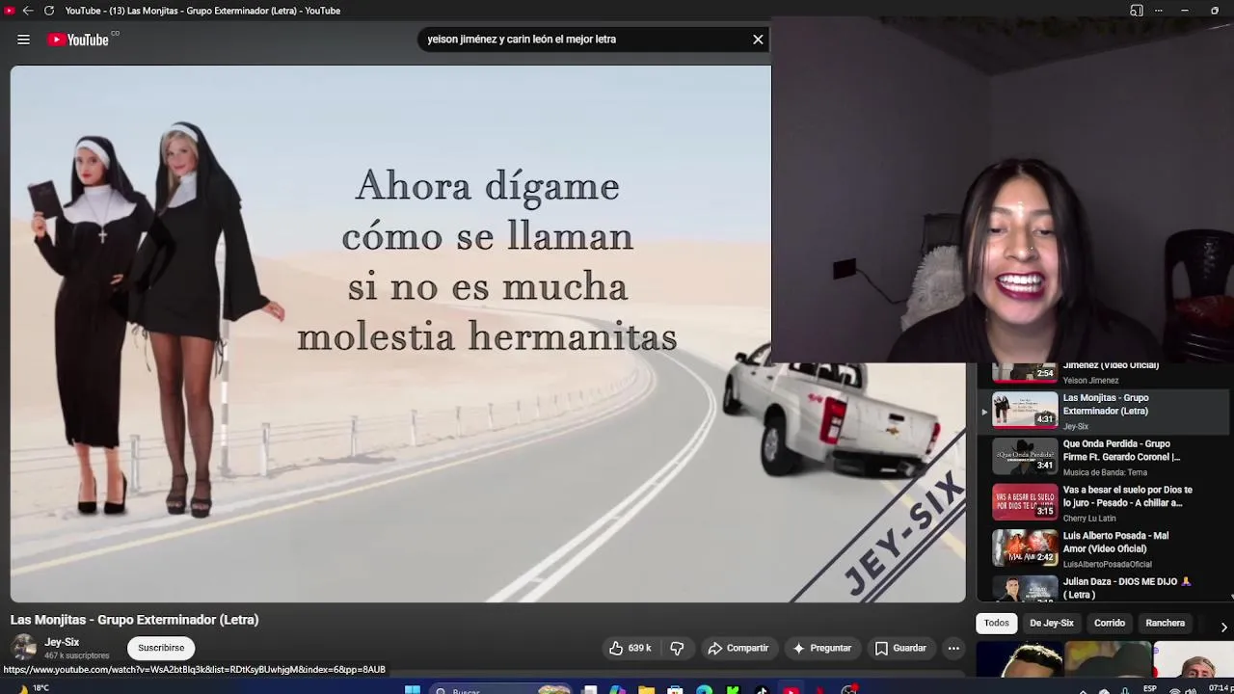Screen dimensions: 1234x694
Task: Click the Cherry Lu Latin channel text
Action: pos(1089,519)
